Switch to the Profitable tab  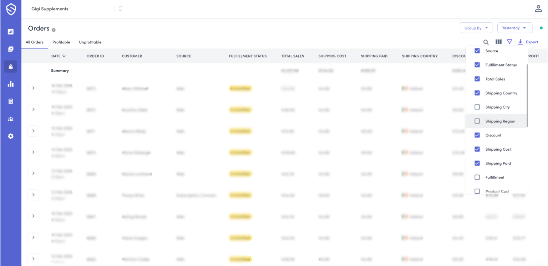(x=61, y=42)
